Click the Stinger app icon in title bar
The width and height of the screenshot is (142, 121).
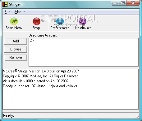(x=5, y=4)
